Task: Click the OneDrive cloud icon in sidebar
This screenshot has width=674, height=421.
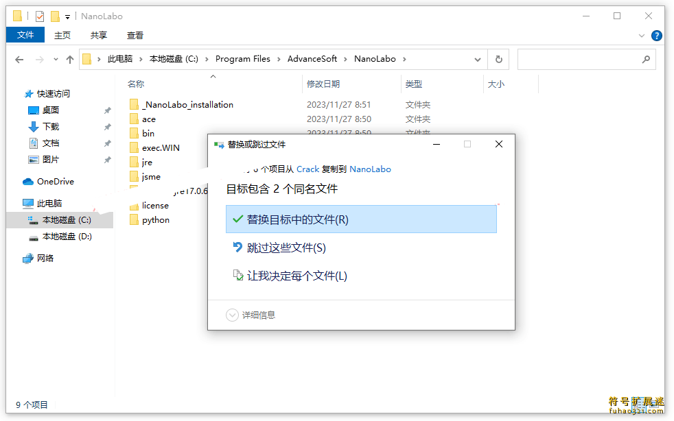Action: 28,182
